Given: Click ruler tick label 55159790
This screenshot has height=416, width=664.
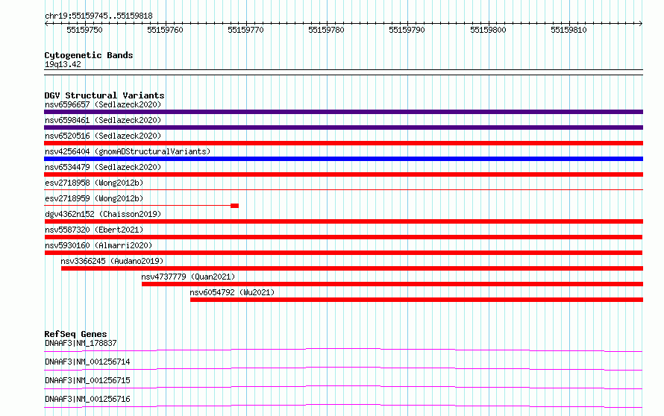Looking at the screenshot, I should point(407,30).
